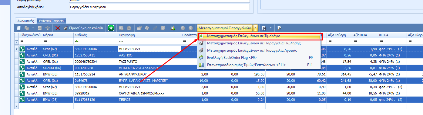Viewport: 423px width, 115px height.
Task: Select the cell ΑΝΤΛΙΑ ΨΥΚΤΙΚΟΥ
Action: (x=149, y=74)
